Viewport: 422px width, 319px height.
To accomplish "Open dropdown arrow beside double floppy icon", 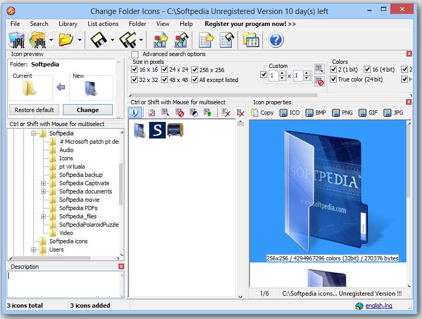I will tap(141, 40).
